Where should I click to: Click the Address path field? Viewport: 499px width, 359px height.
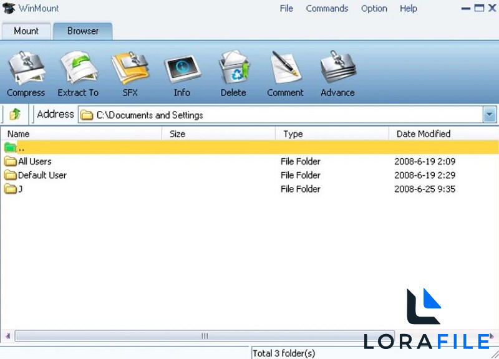tap(281, 115)
